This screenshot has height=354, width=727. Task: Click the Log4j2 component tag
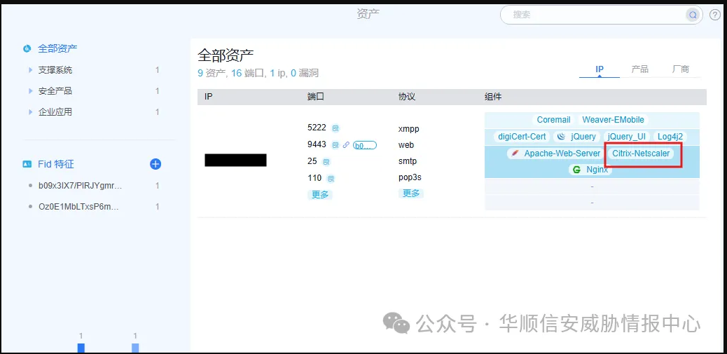click(x=670, y=137)
